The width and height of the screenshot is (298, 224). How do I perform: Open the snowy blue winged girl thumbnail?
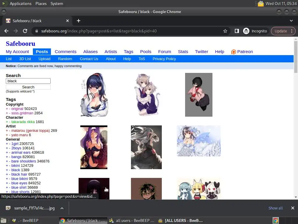pyautogui.click(x=198, y=141)
